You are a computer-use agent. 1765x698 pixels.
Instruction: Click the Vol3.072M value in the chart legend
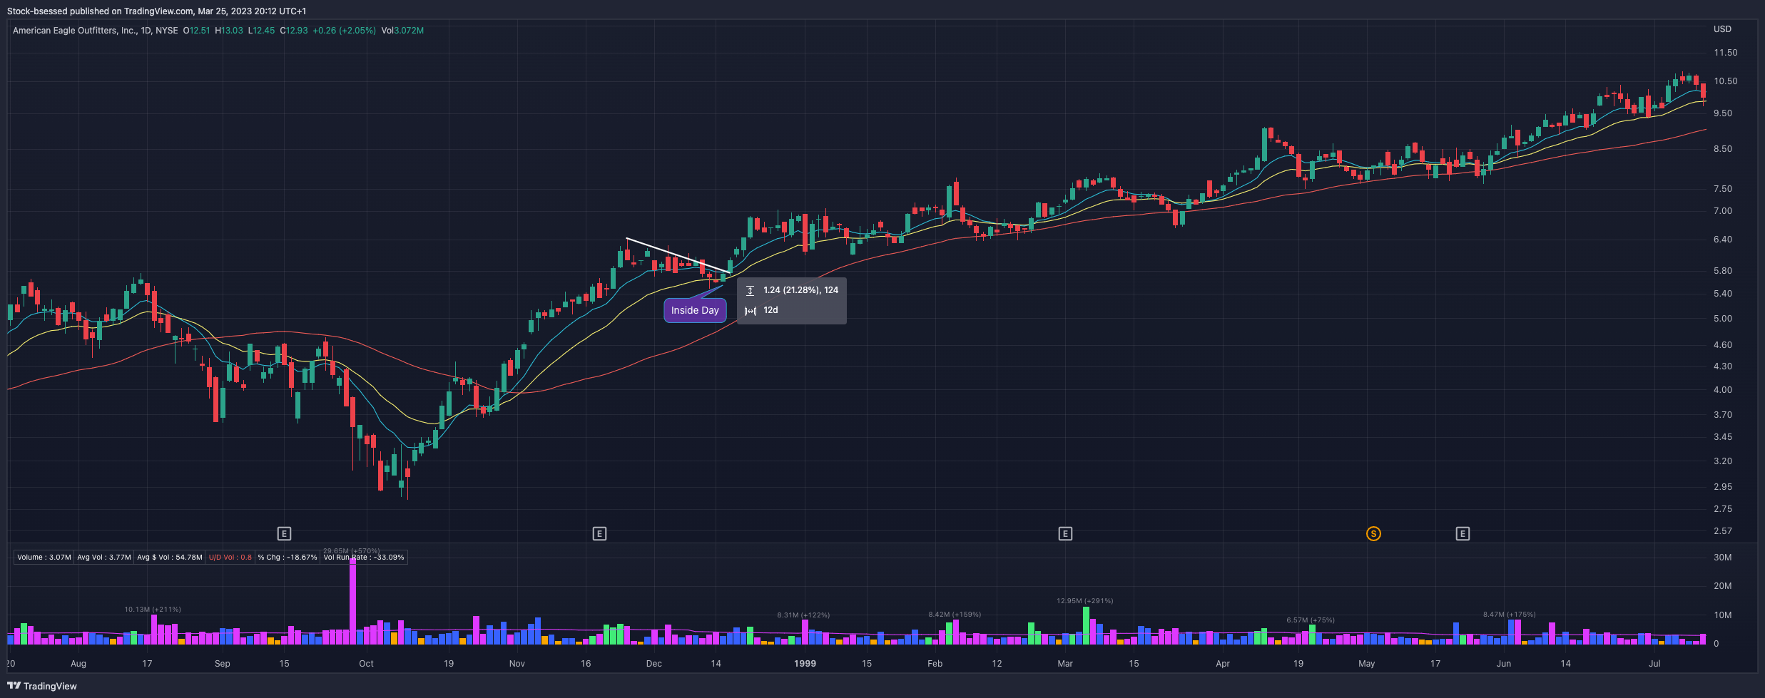point(402,31)
